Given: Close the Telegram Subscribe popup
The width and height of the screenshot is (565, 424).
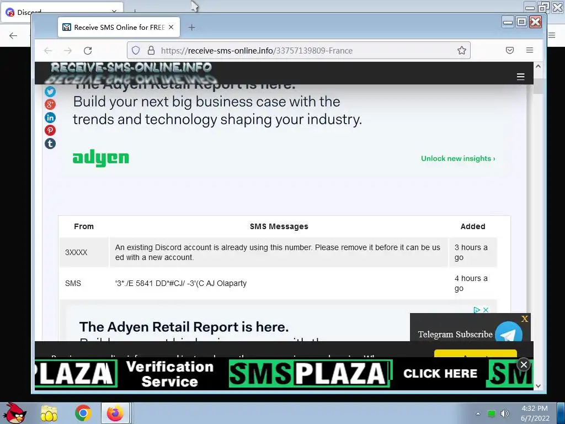Looking at the screenshot, I should pyautogui.click(x=525, y=319).
